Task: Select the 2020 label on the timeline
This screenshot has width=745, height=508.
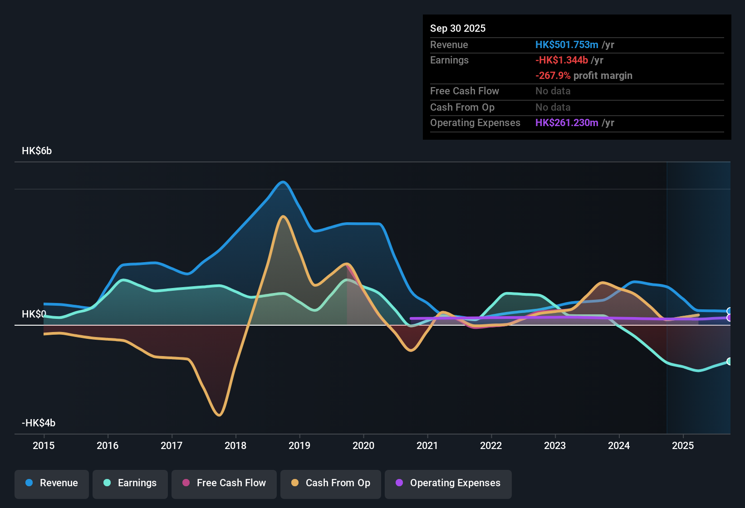Action: pyautogui.click(x=363, y=446)
